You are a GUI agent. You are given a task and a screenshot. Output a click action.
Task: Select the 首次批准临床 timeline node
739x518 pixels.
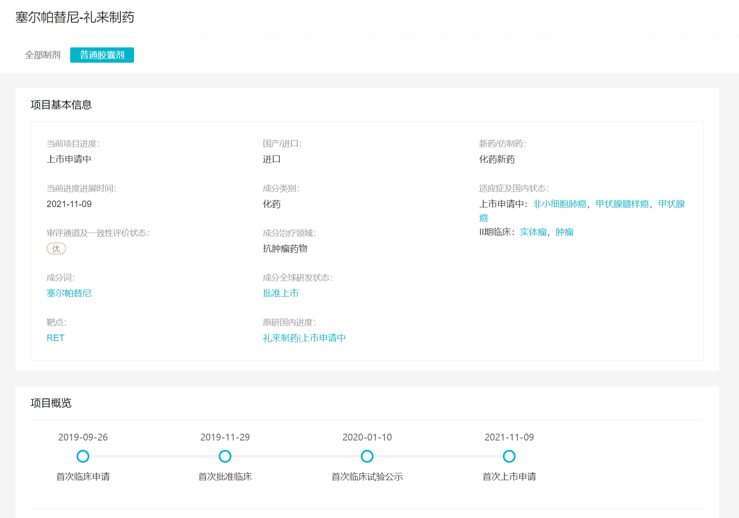click(x=225, y=456)
